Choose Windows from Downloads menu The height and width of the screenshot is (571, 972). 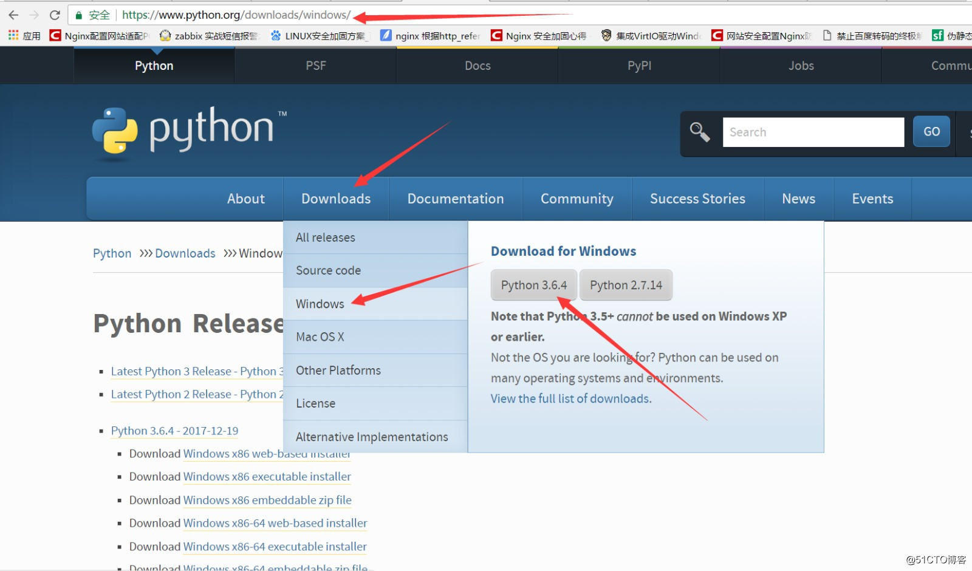[375, 304]
